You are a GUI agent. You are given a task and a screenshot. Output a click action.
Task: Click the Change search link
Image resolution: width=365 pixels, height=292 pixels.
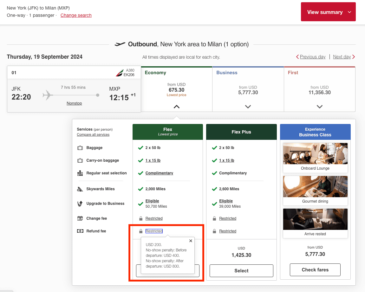pyautogui.click(x=76, y=15)
